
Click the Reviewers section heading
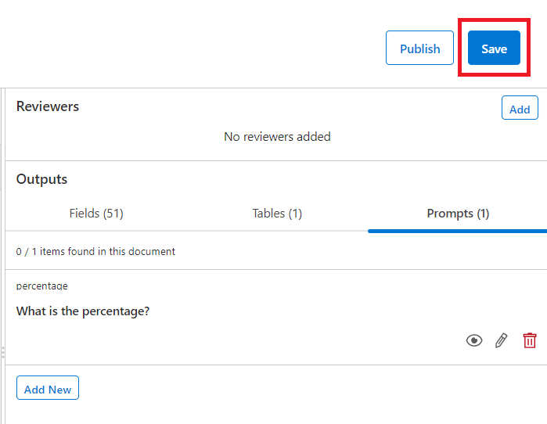[x=48, y=106]
